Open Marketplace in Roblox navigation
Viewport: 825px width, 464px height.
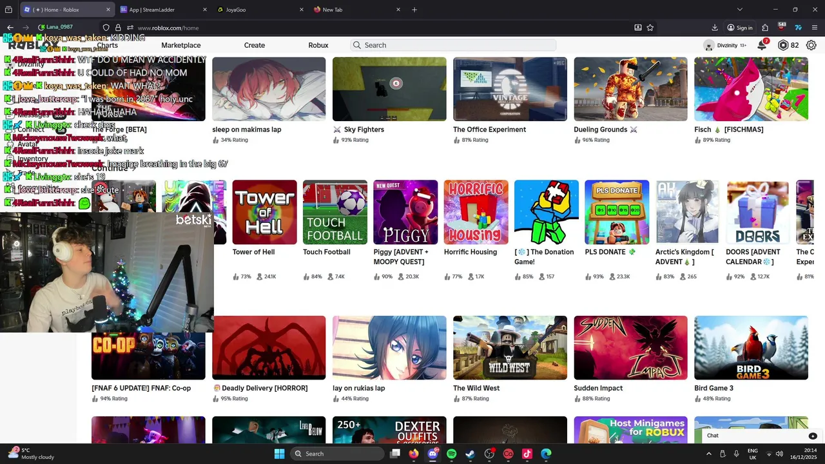181,45
